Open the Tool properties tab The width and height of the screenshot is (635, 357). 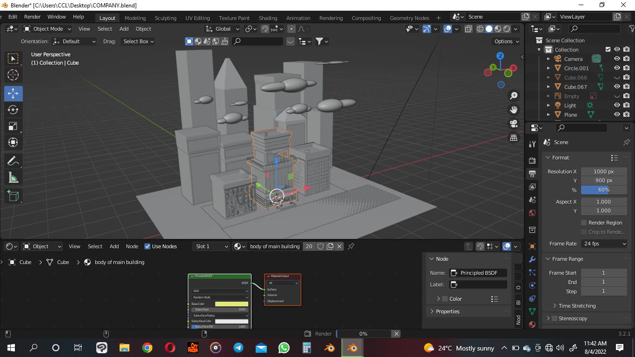coord(532,144)
